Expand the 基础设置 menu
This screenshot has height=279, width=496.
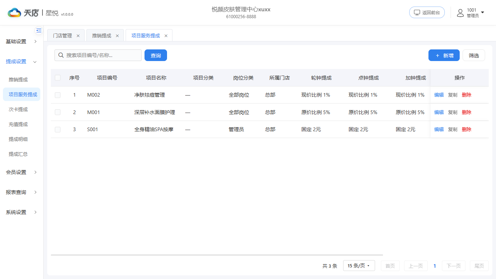(x=22, y=41)
